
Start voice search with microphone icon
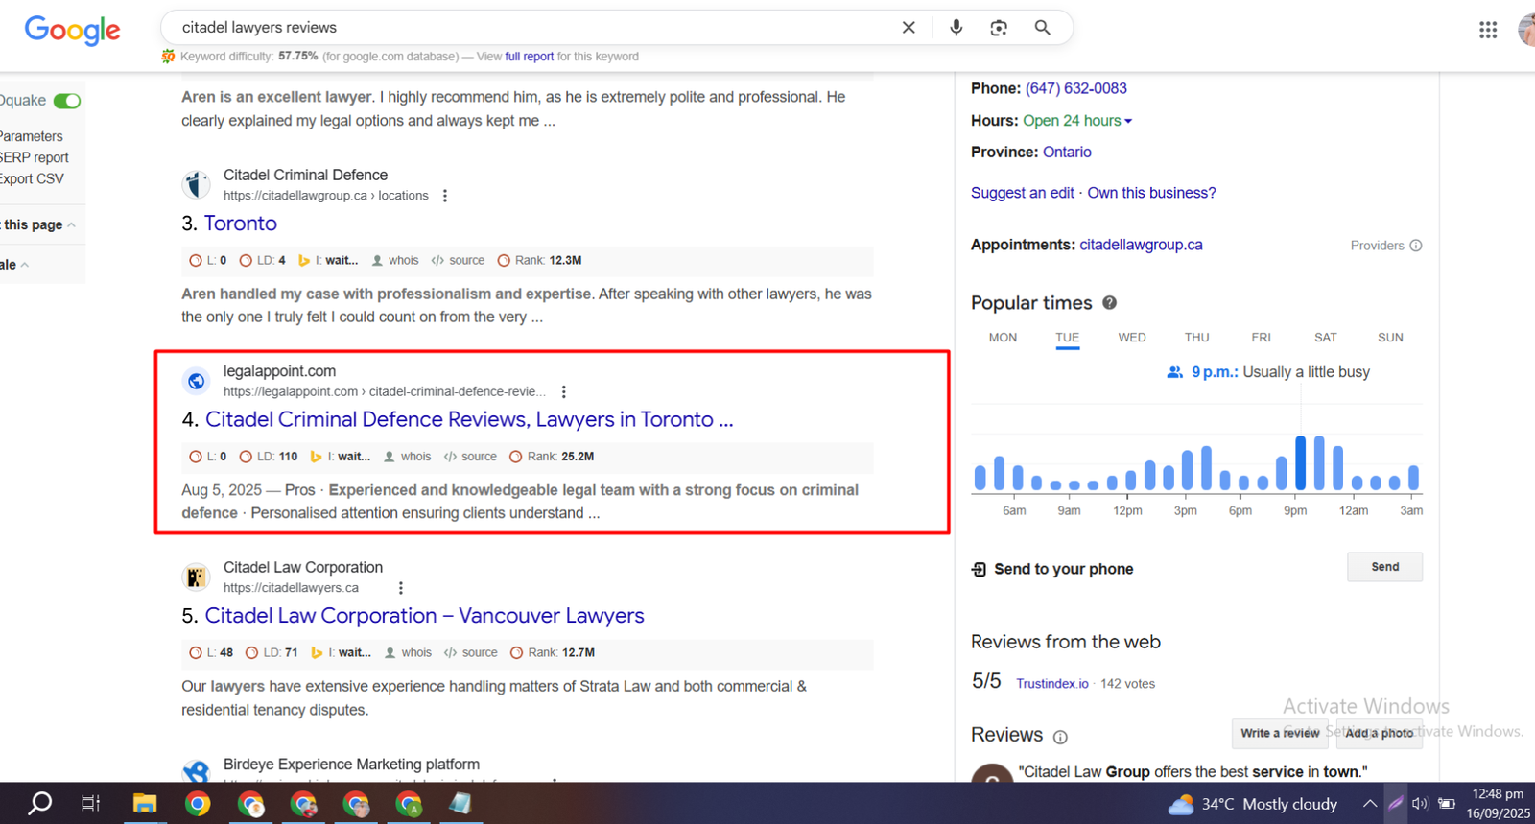(x=956, y=28)
